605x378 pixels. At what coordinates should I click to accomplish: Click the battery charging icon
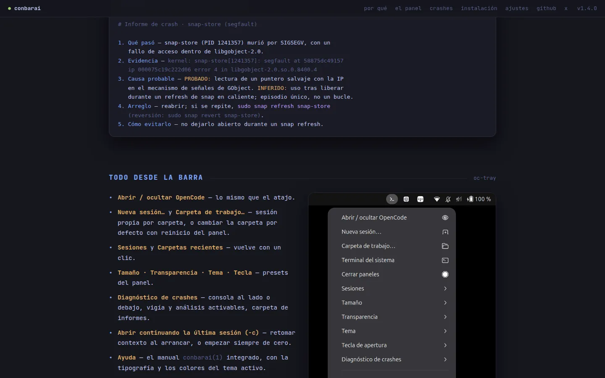[470, 199]
